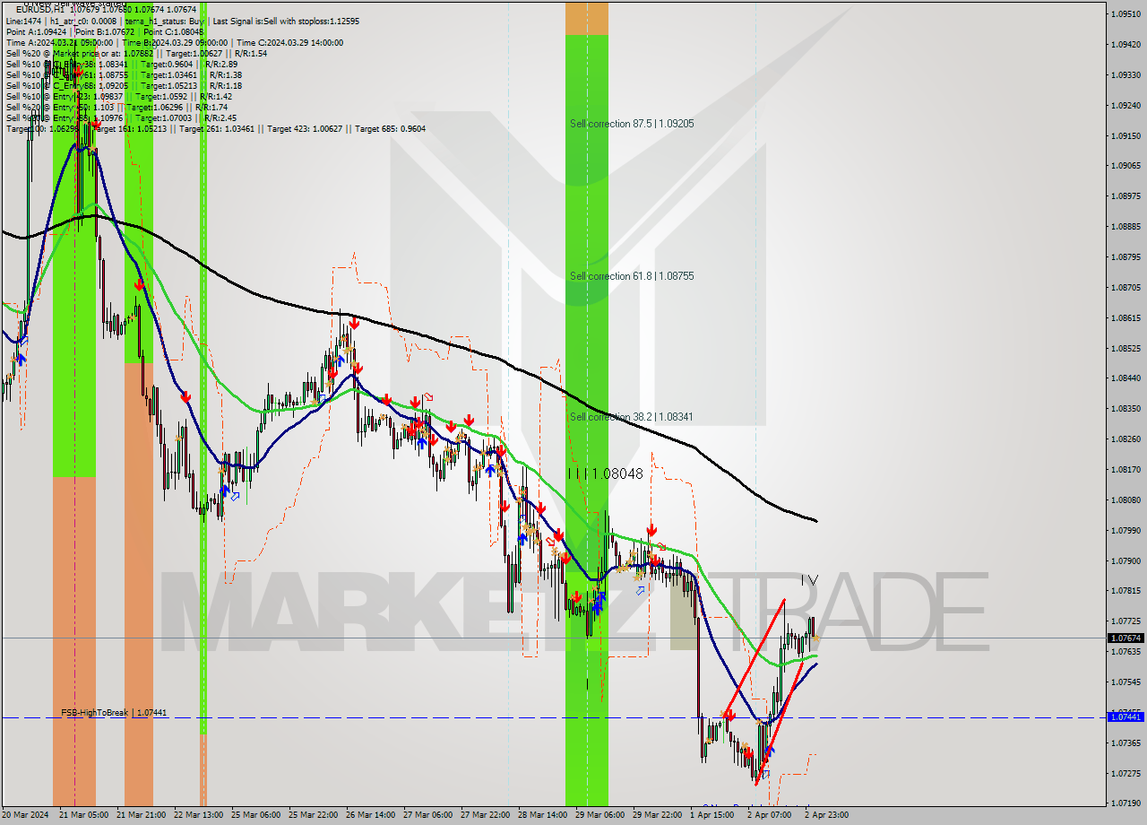Click the 'FSB-HighToBreak | 1.07441' label
The height and width of the screenshot is (825, 1147).
point(114,713)
